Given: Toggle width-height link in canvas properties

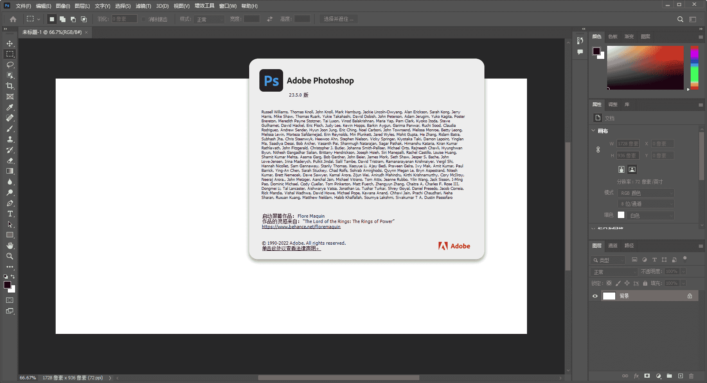Looking at the screenshot, I should pyautogui.click(x=598, y=150).
